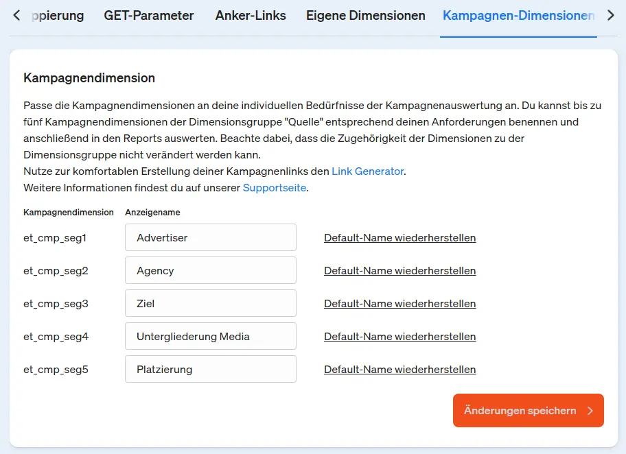The width and height of the screenshot is (626, 454).
Task: Restore default name for et_cmp_seg1
Action: 399,238
